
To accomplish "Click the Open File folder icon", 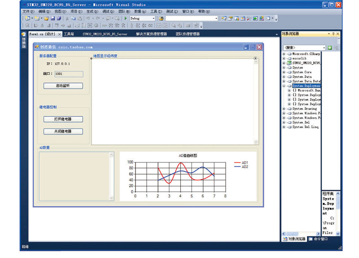I will pyautogui.click(x=47, y=18).
